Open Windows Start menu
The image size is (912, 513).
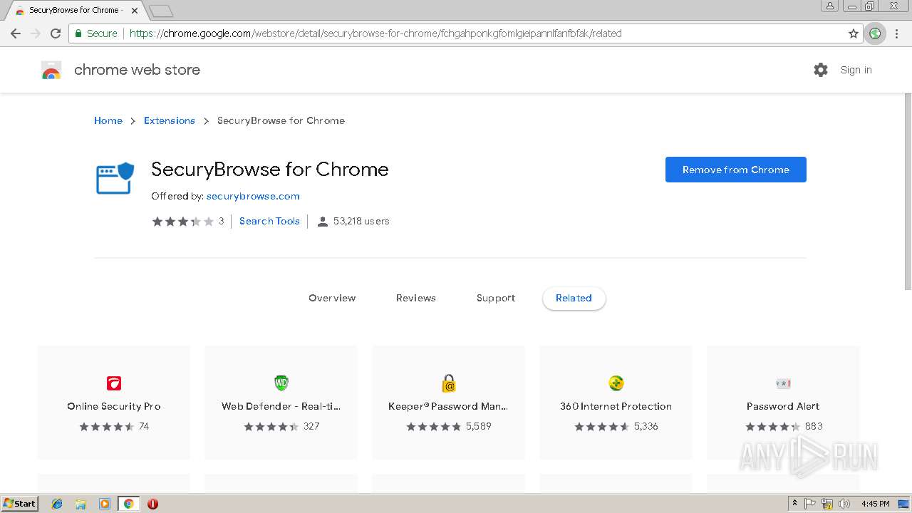coord(20,504)
